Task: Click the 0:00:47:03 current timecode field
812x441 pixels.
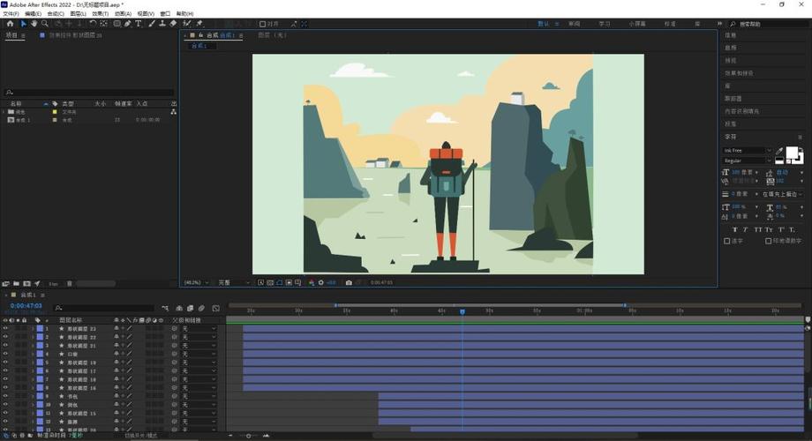Action: pyautogui.click(x=26, y=306)
